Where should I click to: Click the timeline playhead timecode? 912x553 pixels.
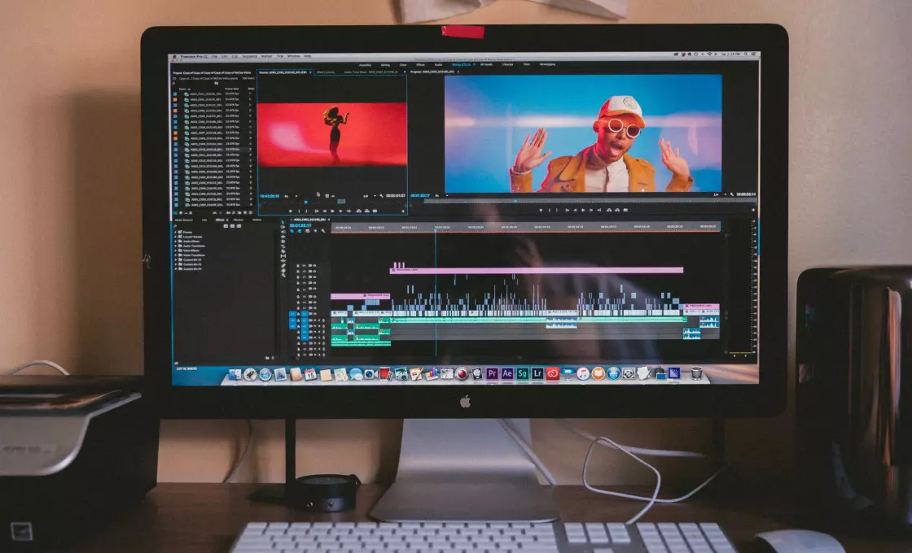click(300, 225)
